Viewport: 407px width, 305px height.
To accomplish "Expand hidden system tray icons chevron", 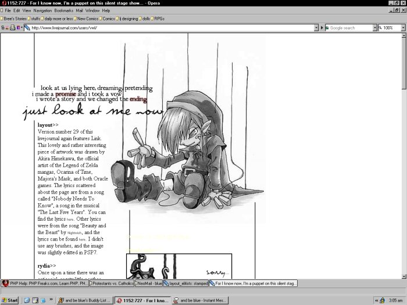I will (376, 300).
